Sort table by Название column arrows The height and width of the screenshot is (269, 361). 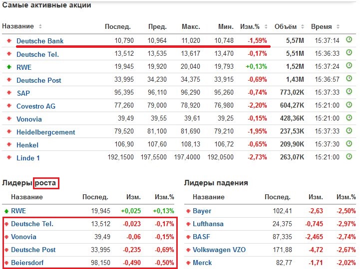coord(40,26)
